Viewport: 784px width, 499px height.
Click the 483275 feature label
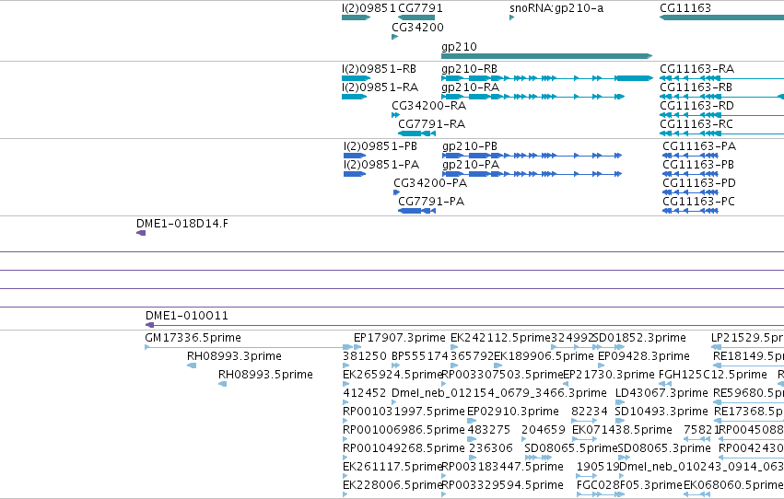tap(488, 431)
